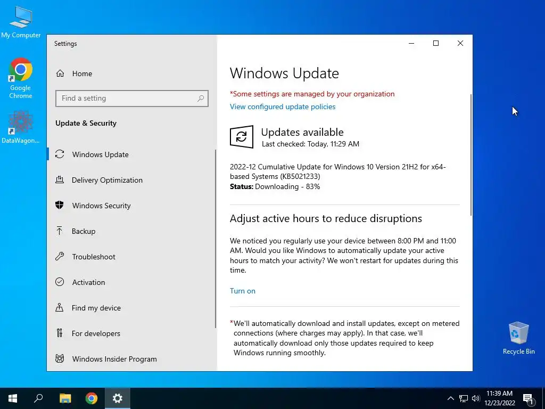Click the Updates available heading
This screenshot has width=545, height=409.
(302, 132)
